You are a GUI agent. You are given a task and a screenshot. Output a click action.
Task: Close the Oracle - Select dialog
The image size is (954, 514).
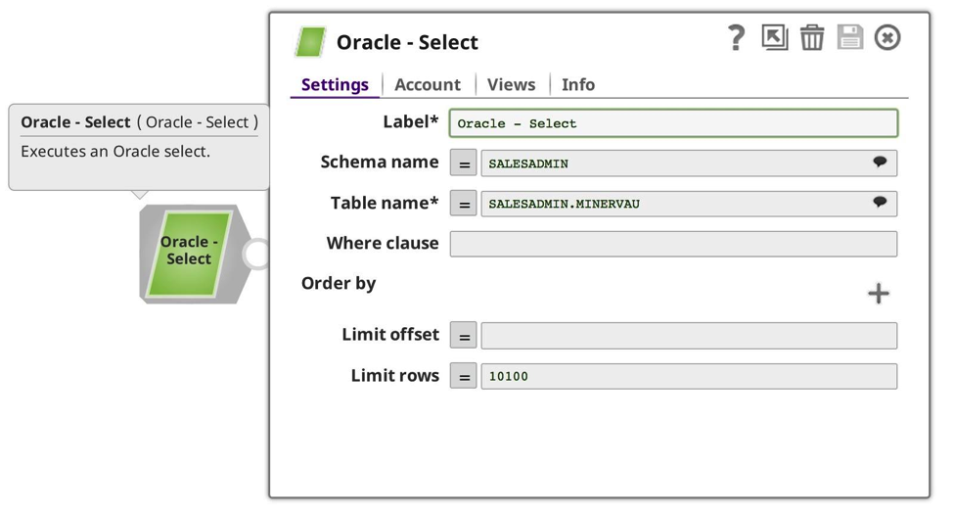pos(887,38)
